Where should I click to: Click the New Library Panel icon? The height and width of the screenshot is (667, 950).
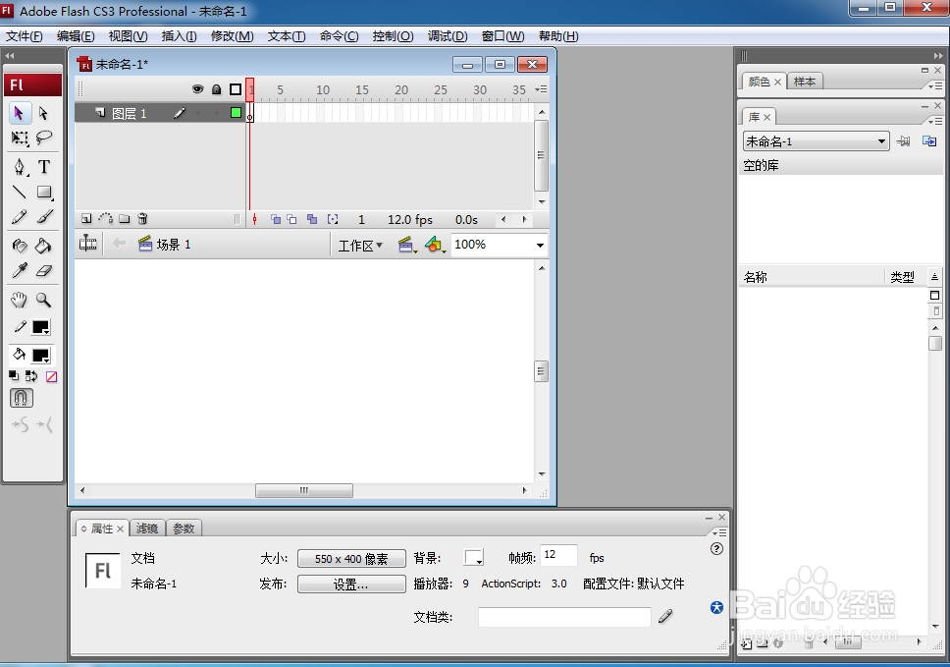[x=929, y=141]
